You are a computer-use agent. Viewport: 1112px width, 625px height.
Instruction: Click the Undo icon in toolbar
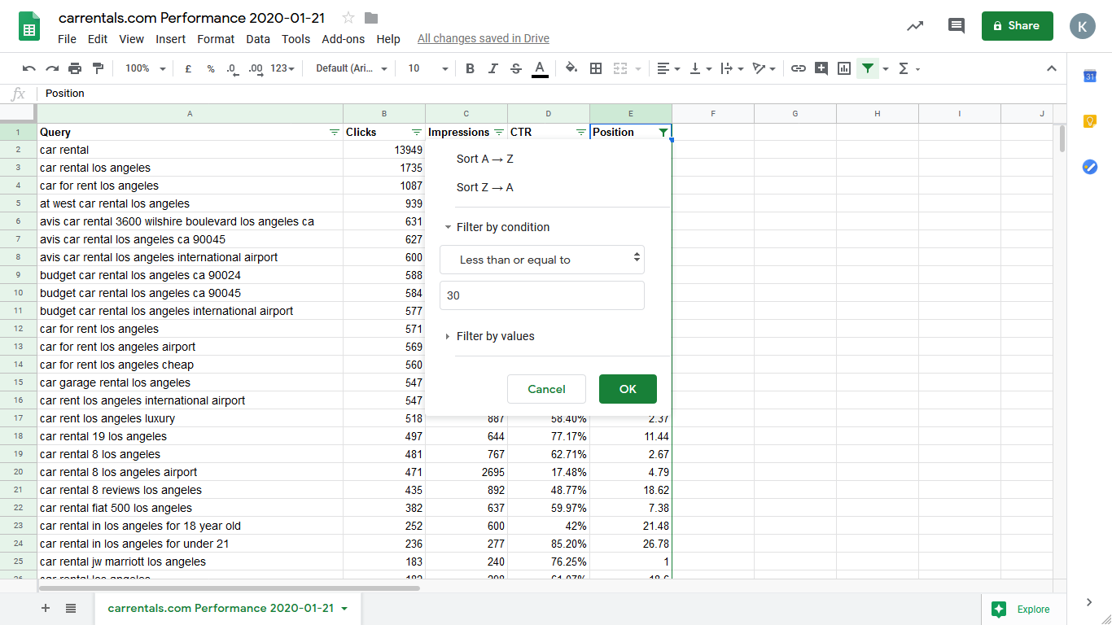[x=29, y=68]
